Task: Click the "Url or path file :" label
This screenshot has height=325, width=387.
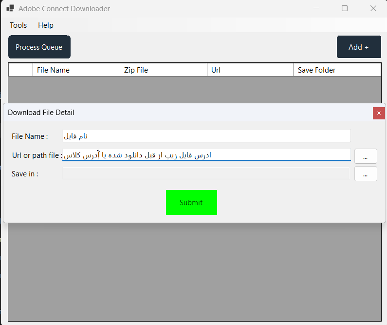Action: pyautogui.click(x=37, y=155)
